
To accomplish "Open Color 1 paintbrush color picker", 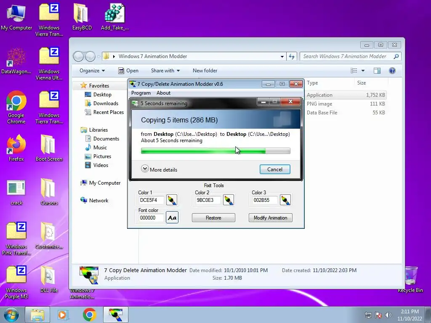I will [172, 200].
